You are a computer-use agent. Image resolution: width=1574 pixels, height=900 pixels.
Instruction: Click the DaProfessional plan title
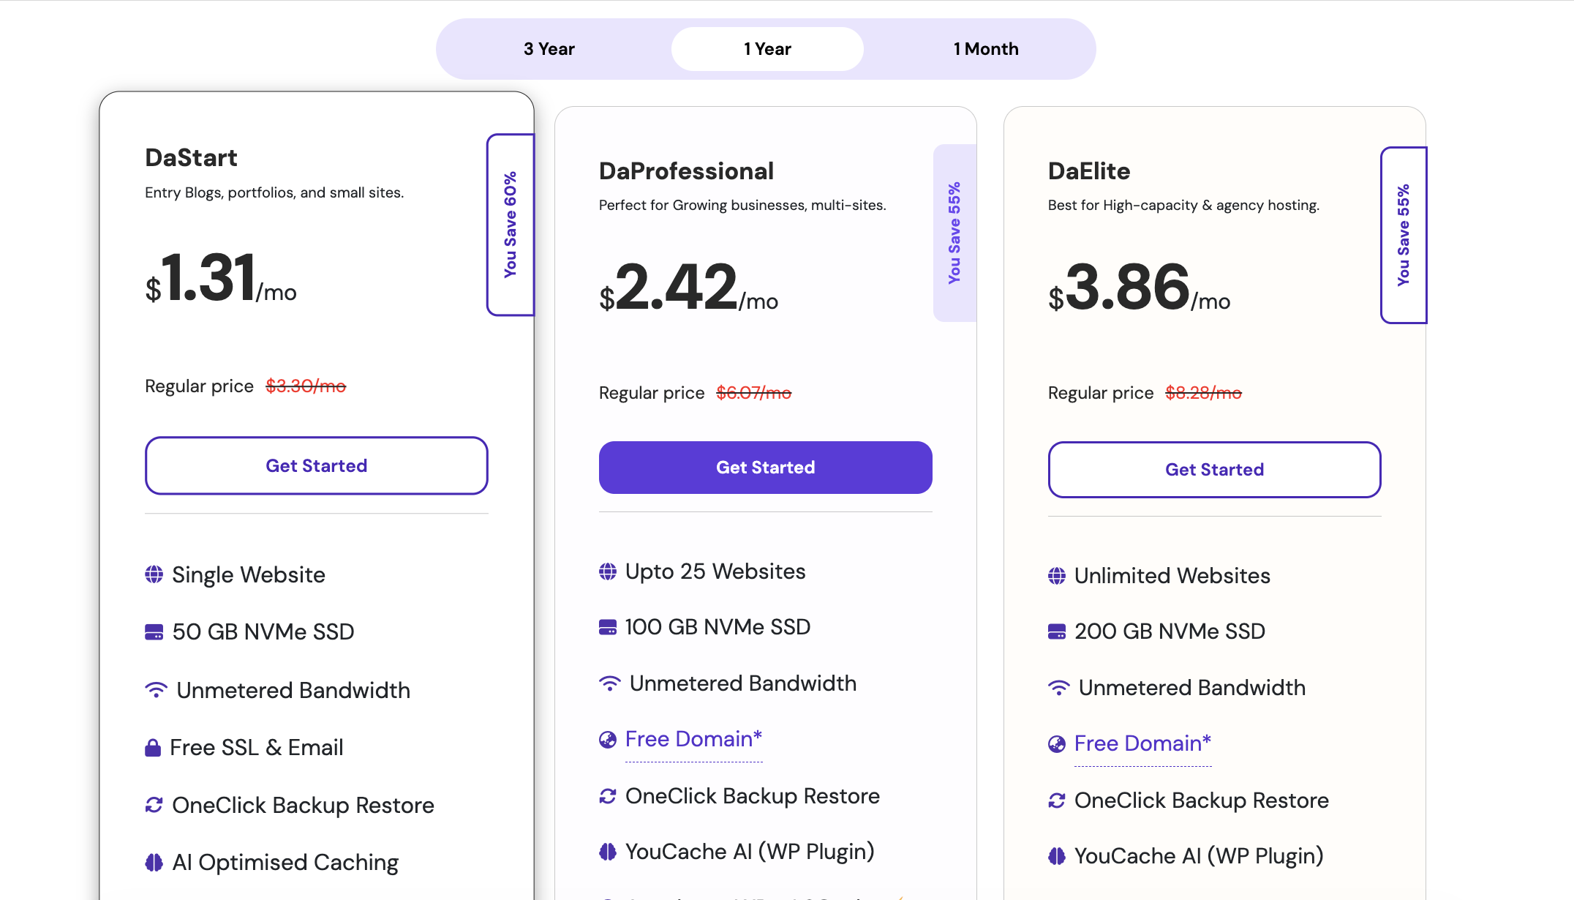[686, 171]
